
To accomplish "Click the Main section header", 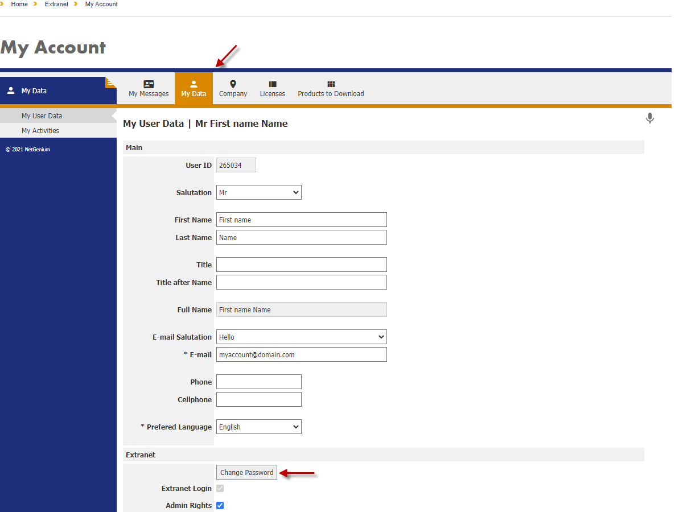I will [x=384, y=147].
